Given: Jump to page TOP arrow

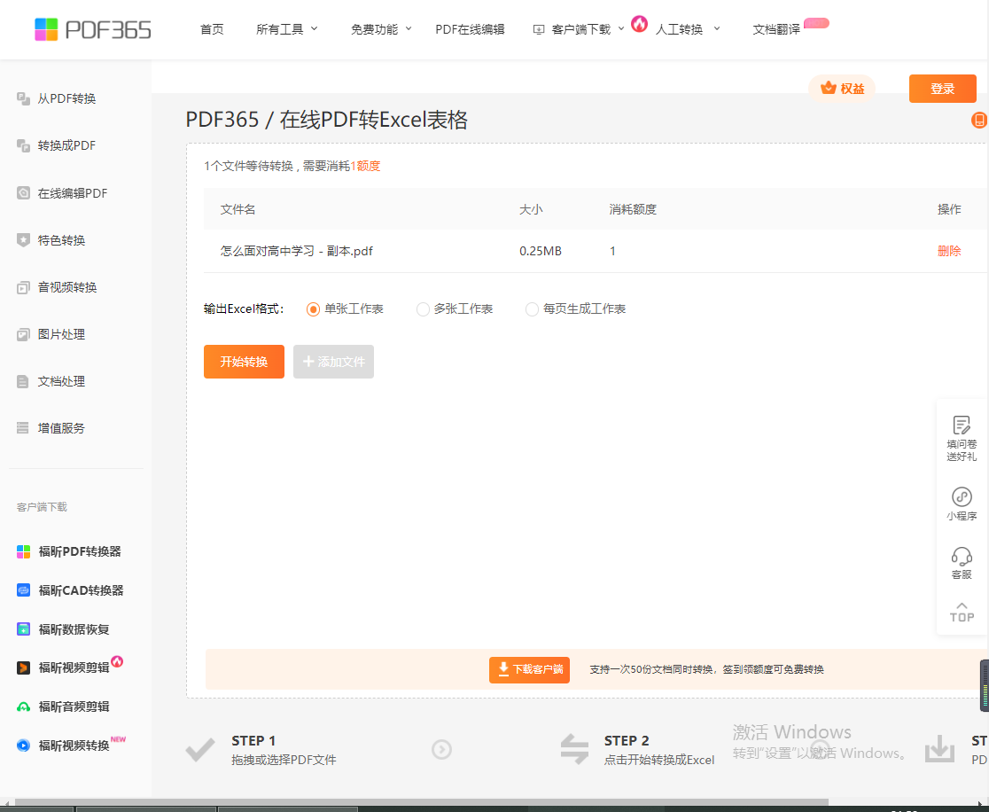Looking at the screenshot, I should point(962,613).
